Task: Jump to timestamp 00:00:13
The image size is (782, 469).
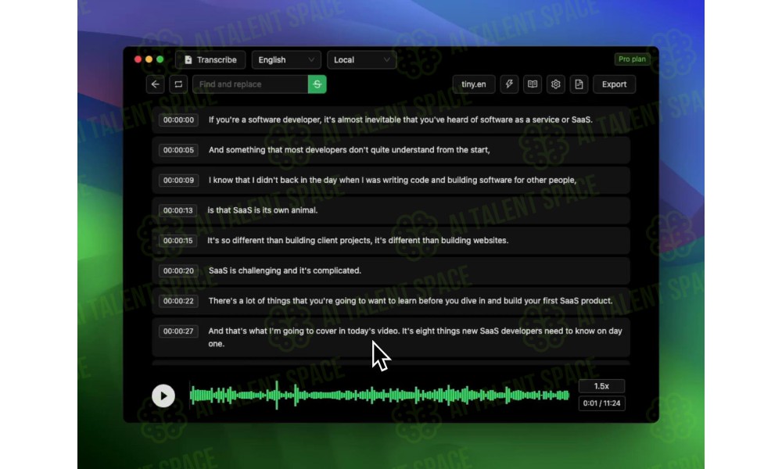Action: (178, 210)
